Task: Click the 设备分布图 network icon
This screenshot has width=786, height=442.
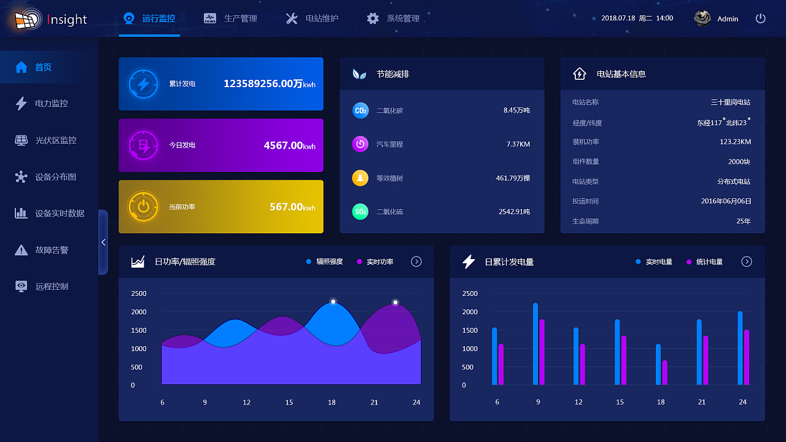Action: pyautogui.click(x=21, y=177)
